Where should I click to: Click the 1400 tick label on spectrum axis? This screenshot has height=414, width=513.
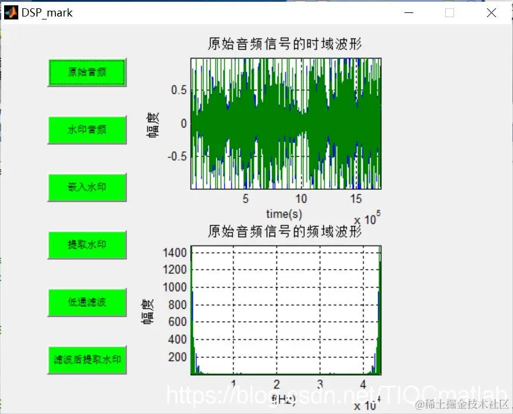click(175, 252)
